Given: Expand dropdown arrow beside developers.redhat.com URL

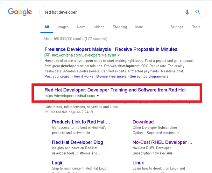Looking at the screenshot, I should 98,96.
